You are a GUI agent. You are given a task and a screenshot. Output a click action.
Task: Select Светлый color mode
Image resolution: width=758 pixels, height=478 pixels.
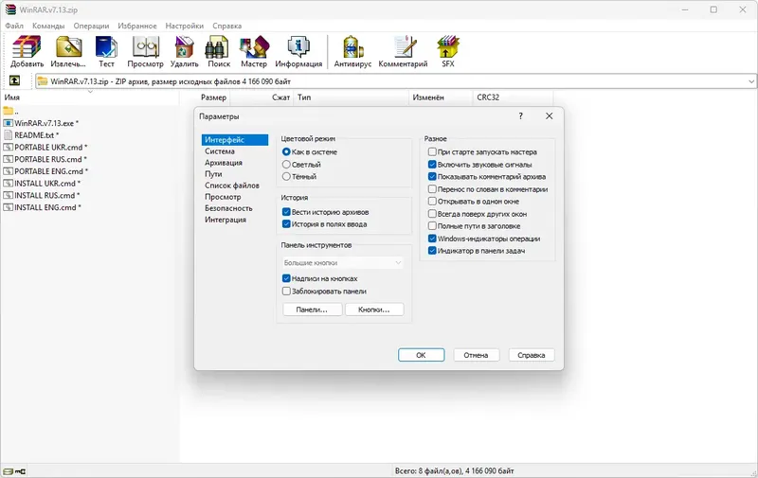click(x=286, y=164)
